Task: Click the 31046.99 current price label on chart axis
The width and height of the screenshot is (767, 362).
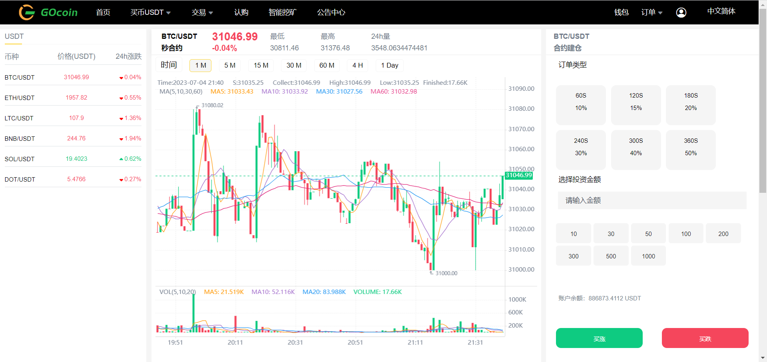Action: [x=519, y=175]
